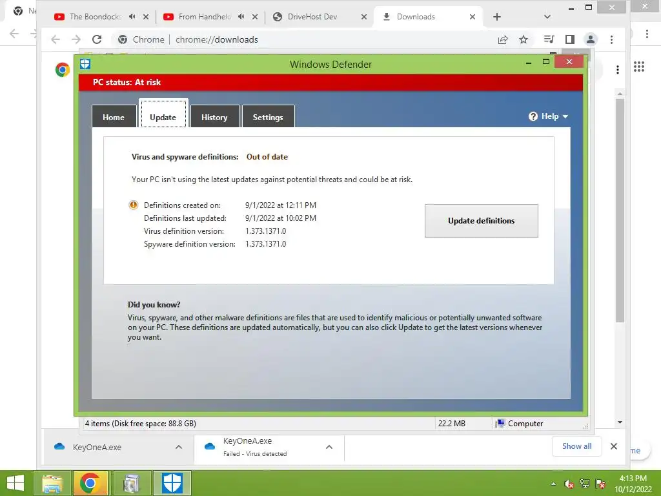Open the Action Center flag icon

pyautogui.click(x=600, y=484)
